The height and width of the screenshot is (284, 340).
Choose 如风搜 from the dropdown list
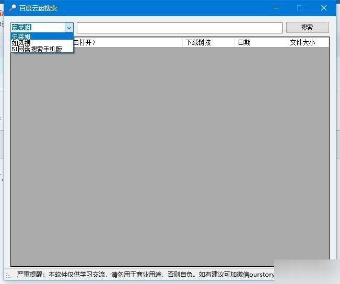pyautogui.click(x=42, y=43)
